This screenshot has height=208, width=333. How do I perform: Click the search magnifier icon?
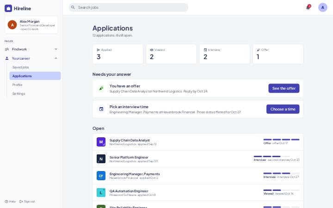click(x=73, y=7)
